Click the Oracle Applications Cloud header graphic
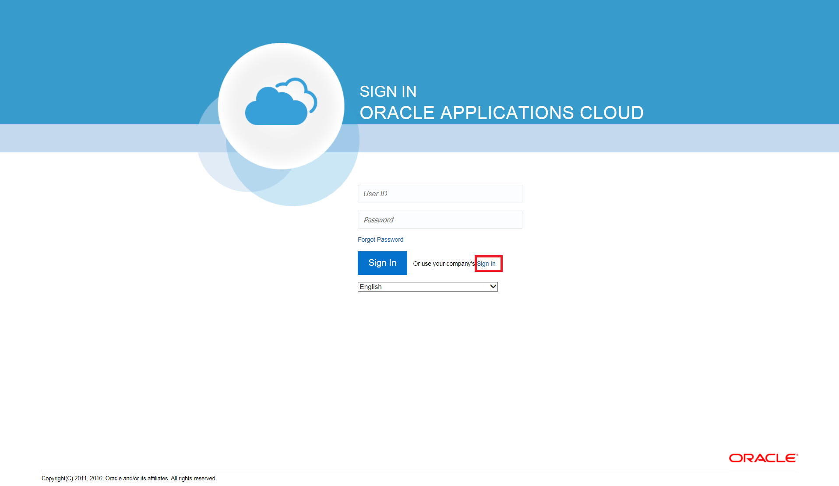 pos(501,112)
